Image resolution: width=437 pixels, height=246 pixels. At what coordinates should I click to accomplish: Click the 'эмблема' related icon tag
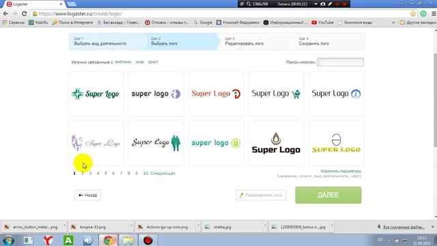tap(123, 62)
